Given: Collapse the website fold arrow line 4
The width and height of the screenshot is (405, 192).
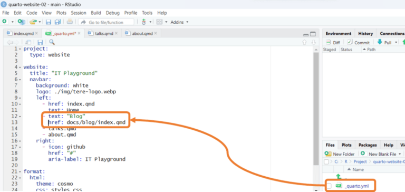Looking at the screenshot, I should (x=20, y=67).
